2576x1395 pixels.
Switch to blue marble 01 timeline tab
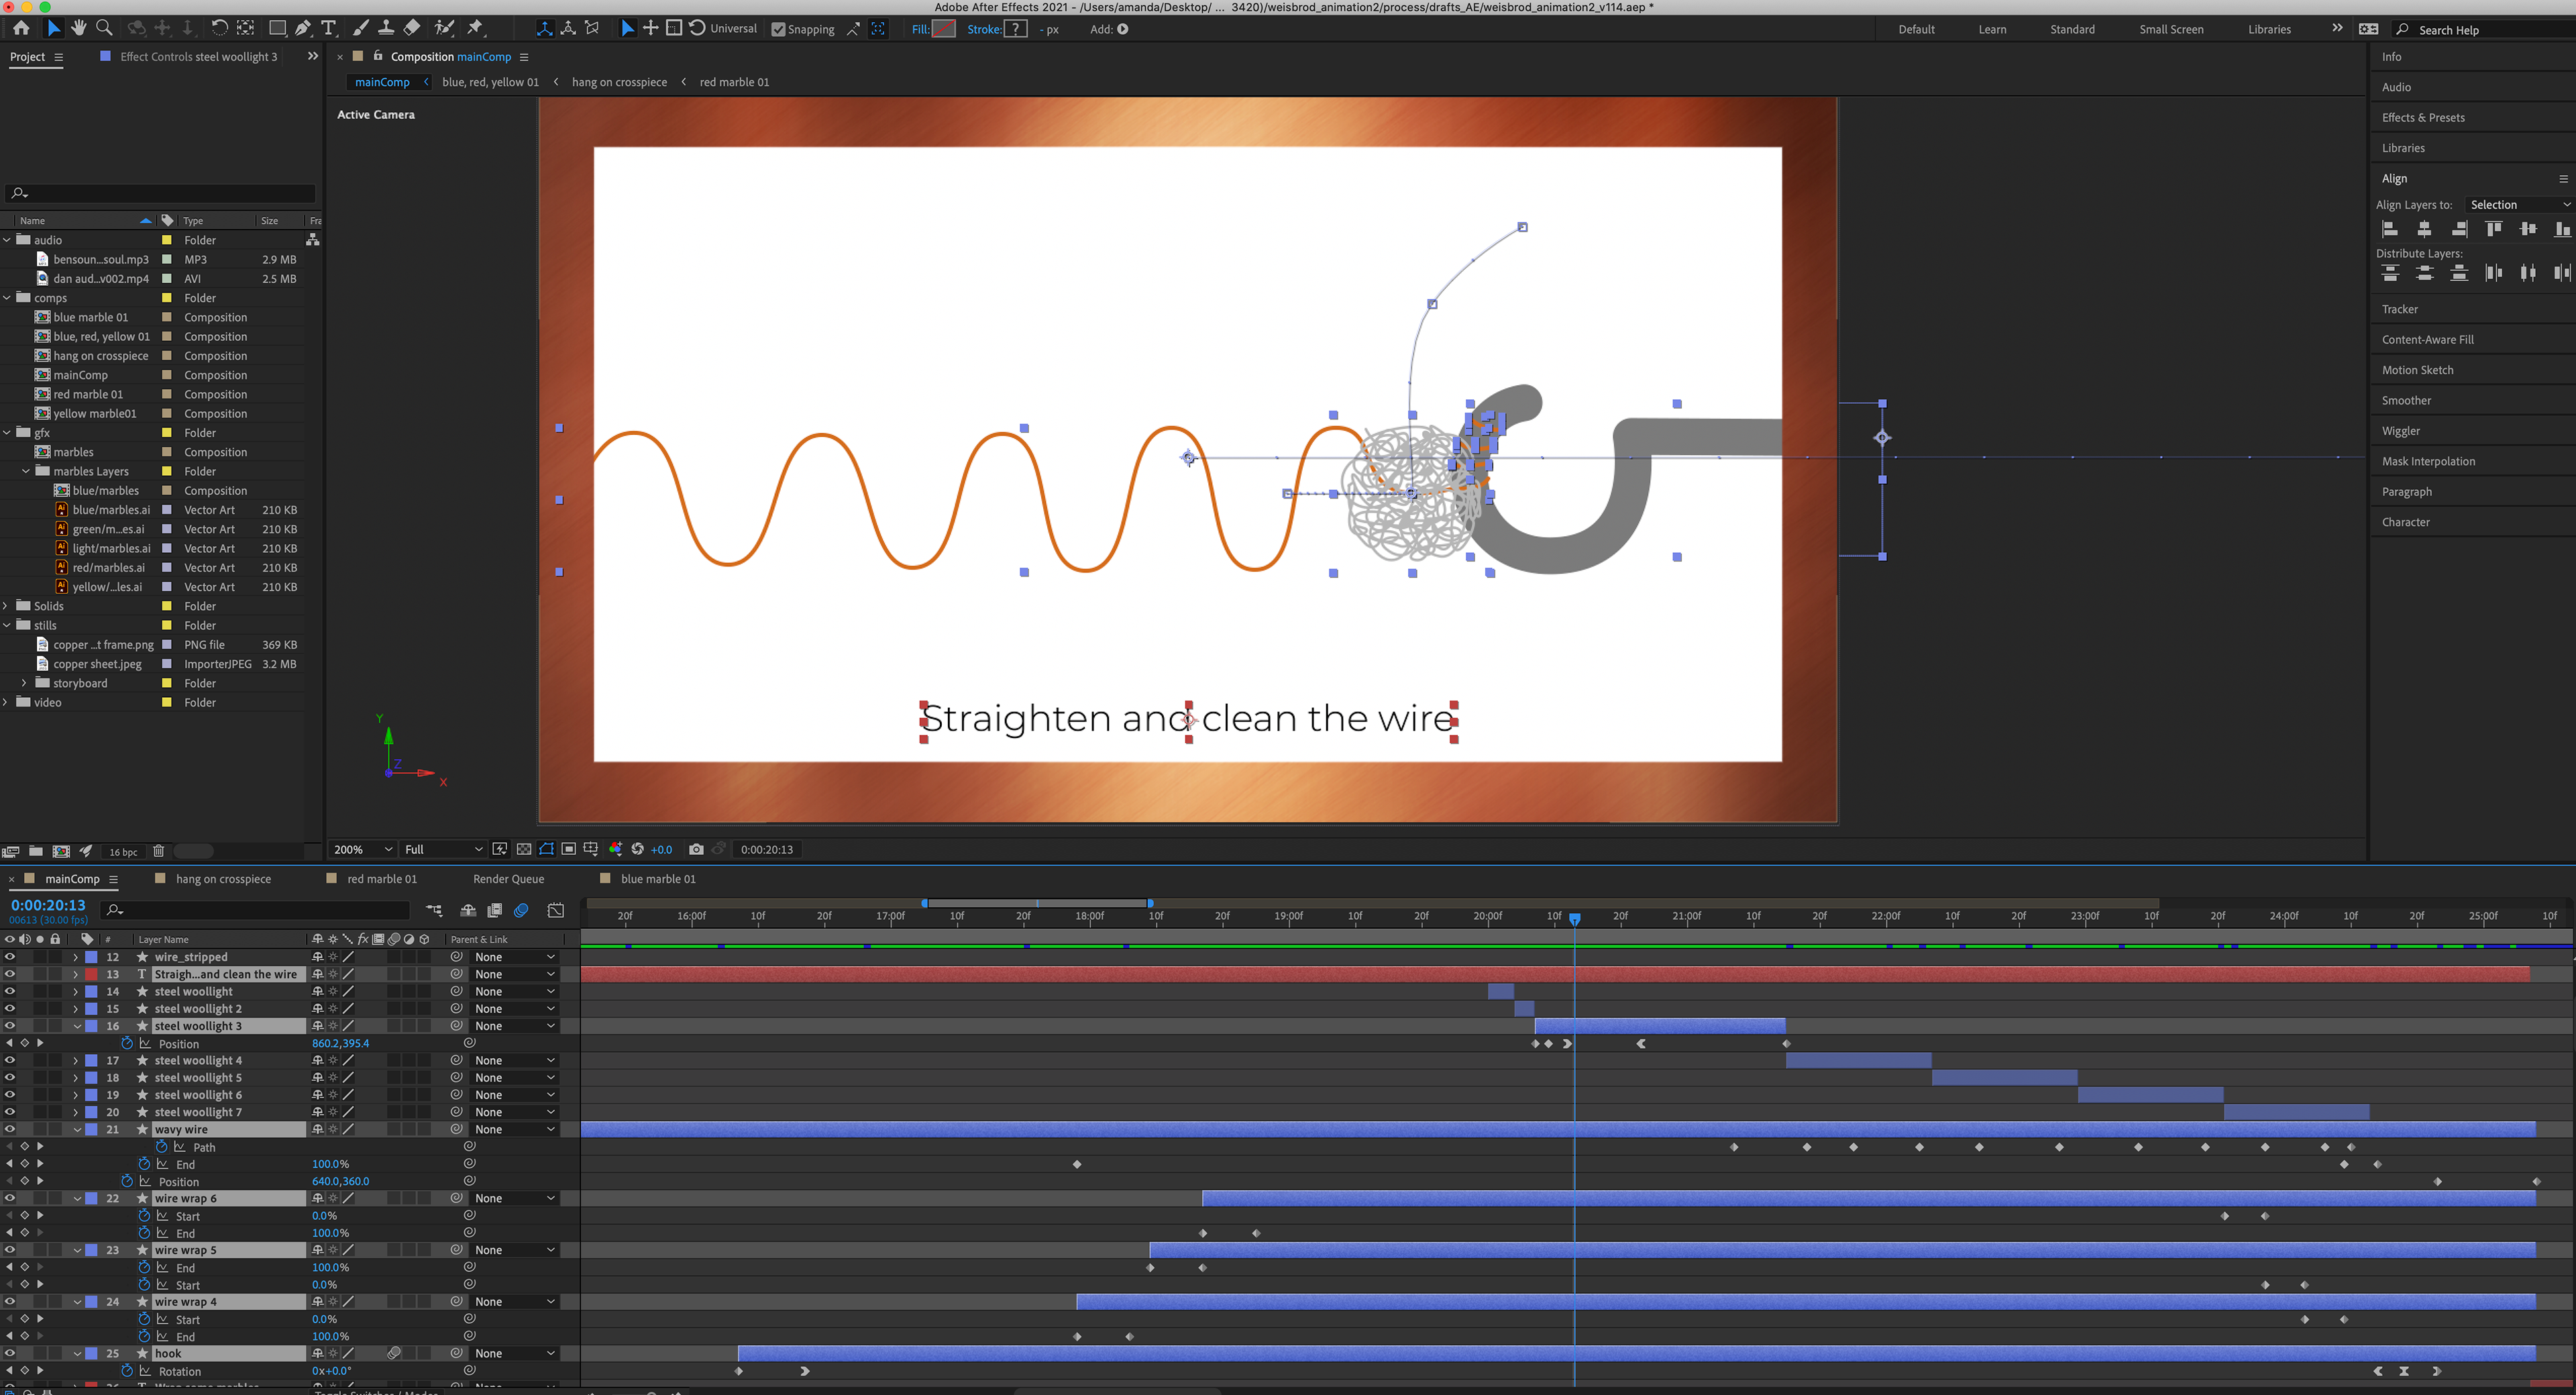point(658,879)
